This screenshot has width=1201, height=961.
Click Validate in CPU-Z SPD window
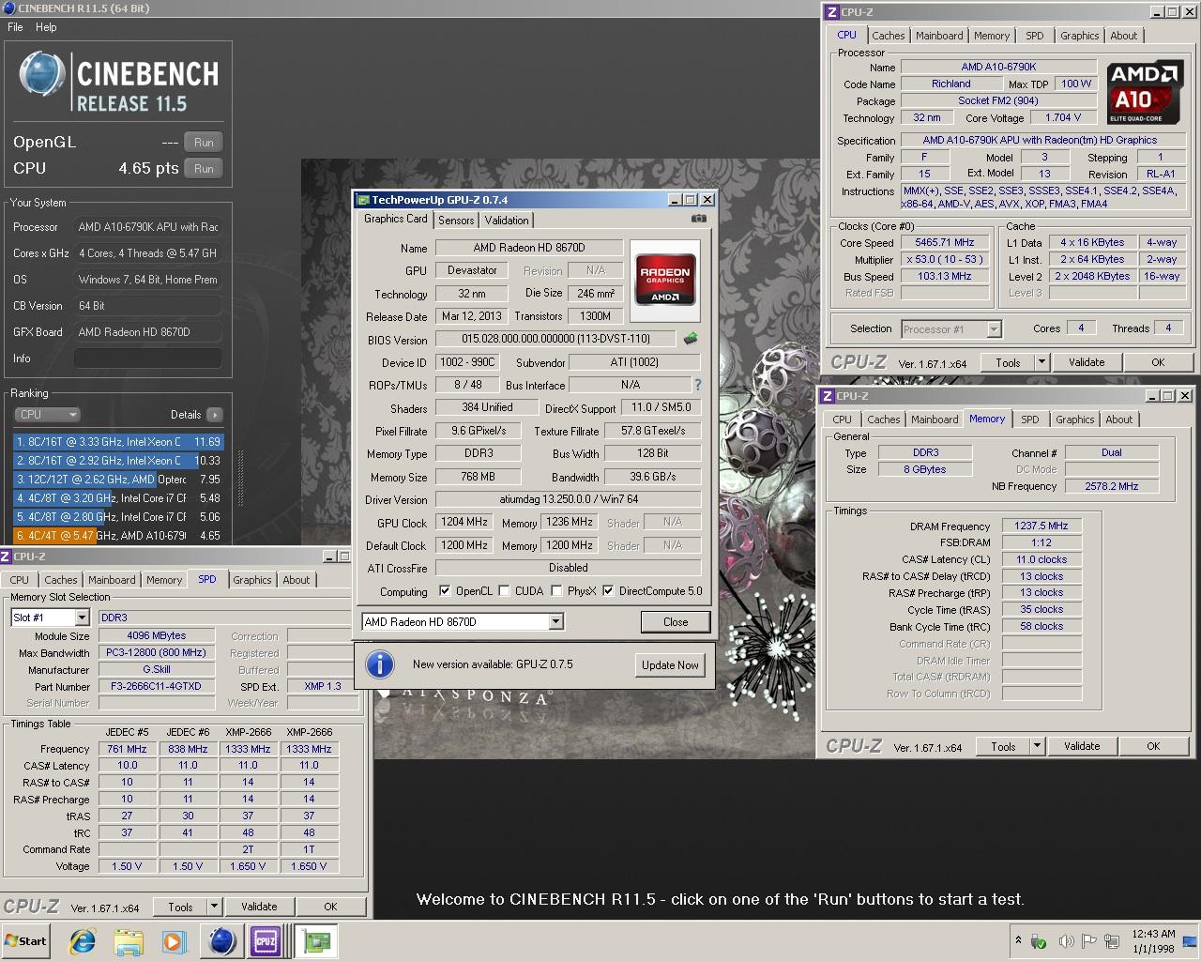[x=259, y=907]
